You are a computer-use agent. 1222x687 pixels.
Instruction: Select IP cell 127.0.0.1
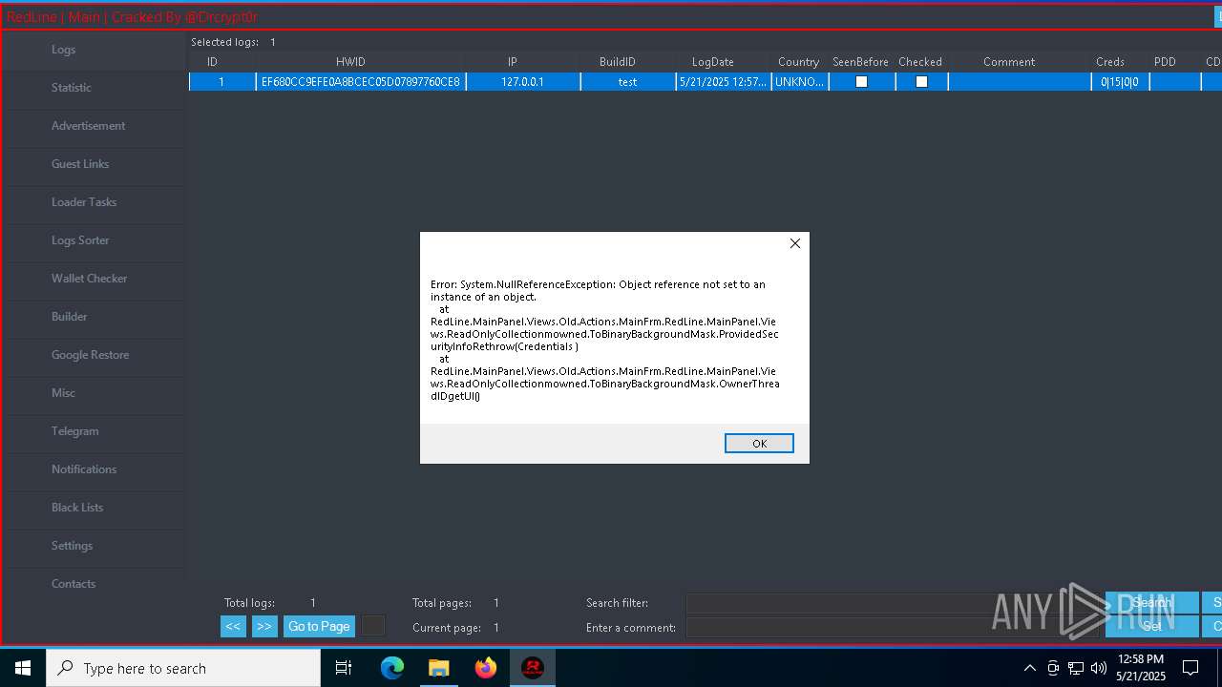coord(522,82)
